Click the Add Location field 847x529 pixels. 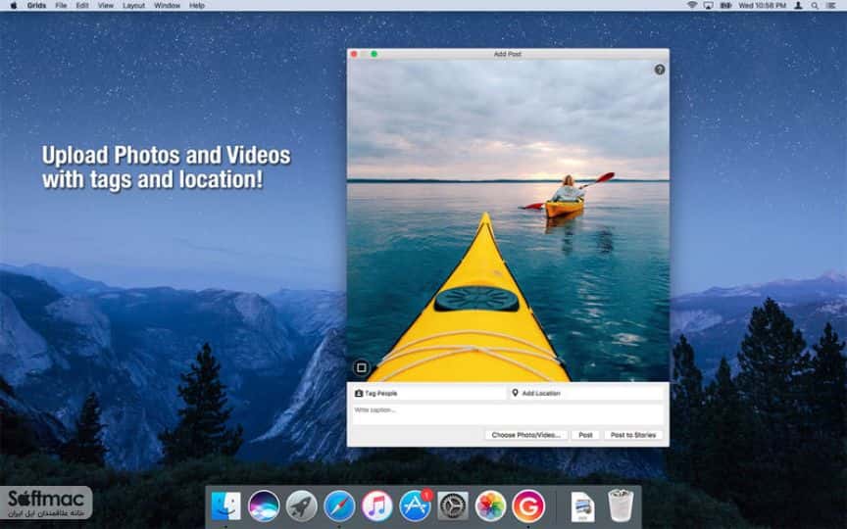(586, 393)
